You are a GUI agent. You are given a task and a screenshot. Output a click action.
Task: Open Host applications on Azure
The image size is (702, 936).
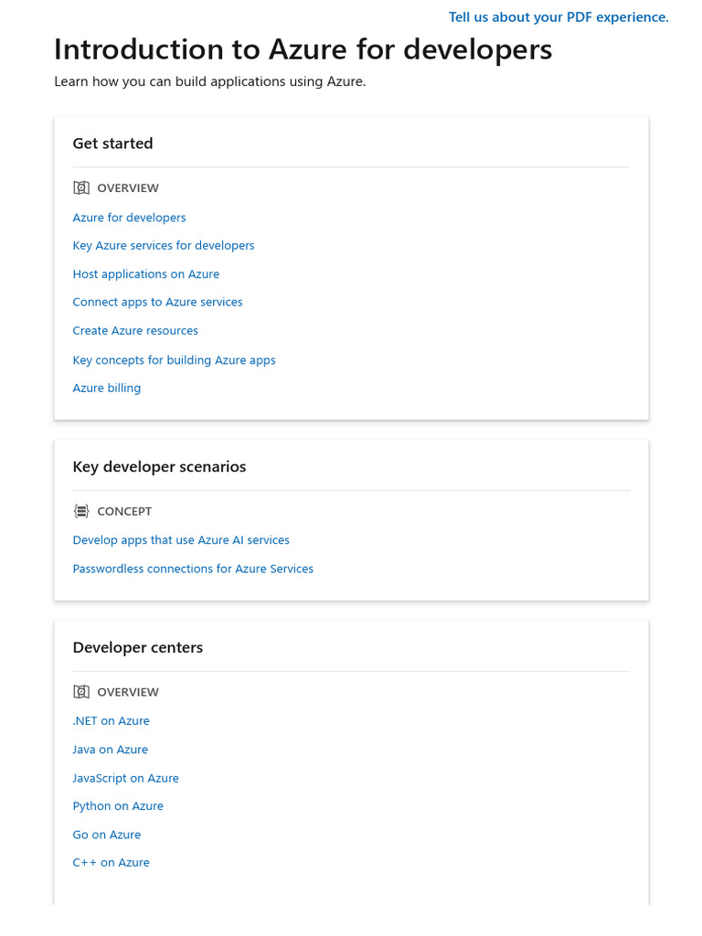click(146, 274)
